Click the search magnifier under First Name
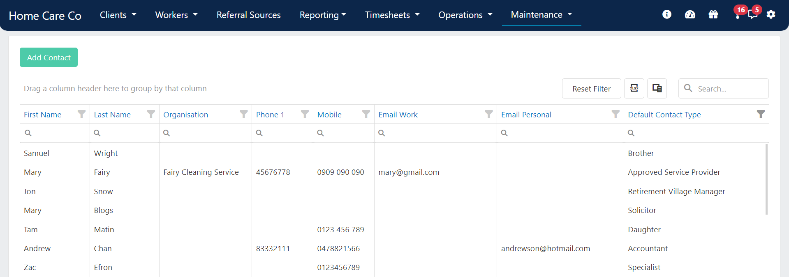 click(28, 133)
